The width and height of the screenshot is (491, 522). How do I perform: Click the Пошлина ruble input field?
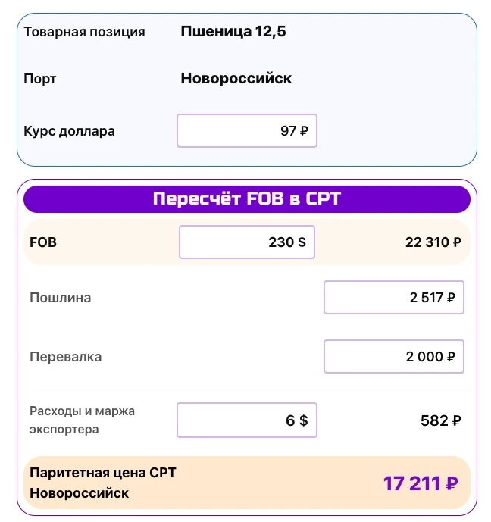pos(393,298)
